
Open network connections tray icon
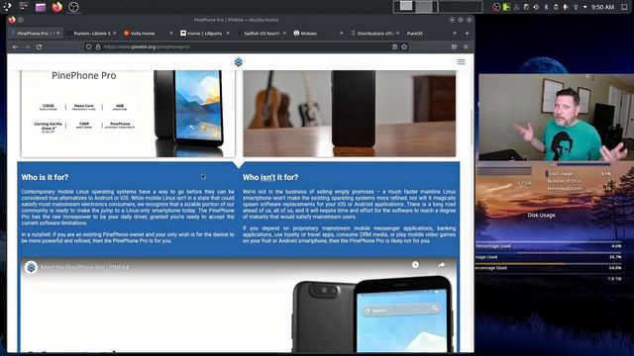point(576,7)
